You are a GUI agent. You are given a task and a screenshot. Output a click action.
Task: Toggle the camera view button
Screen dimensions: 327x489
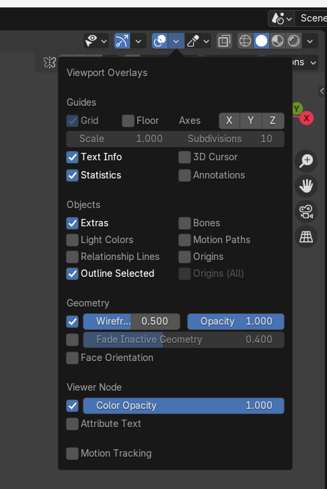tap(306, 211)
